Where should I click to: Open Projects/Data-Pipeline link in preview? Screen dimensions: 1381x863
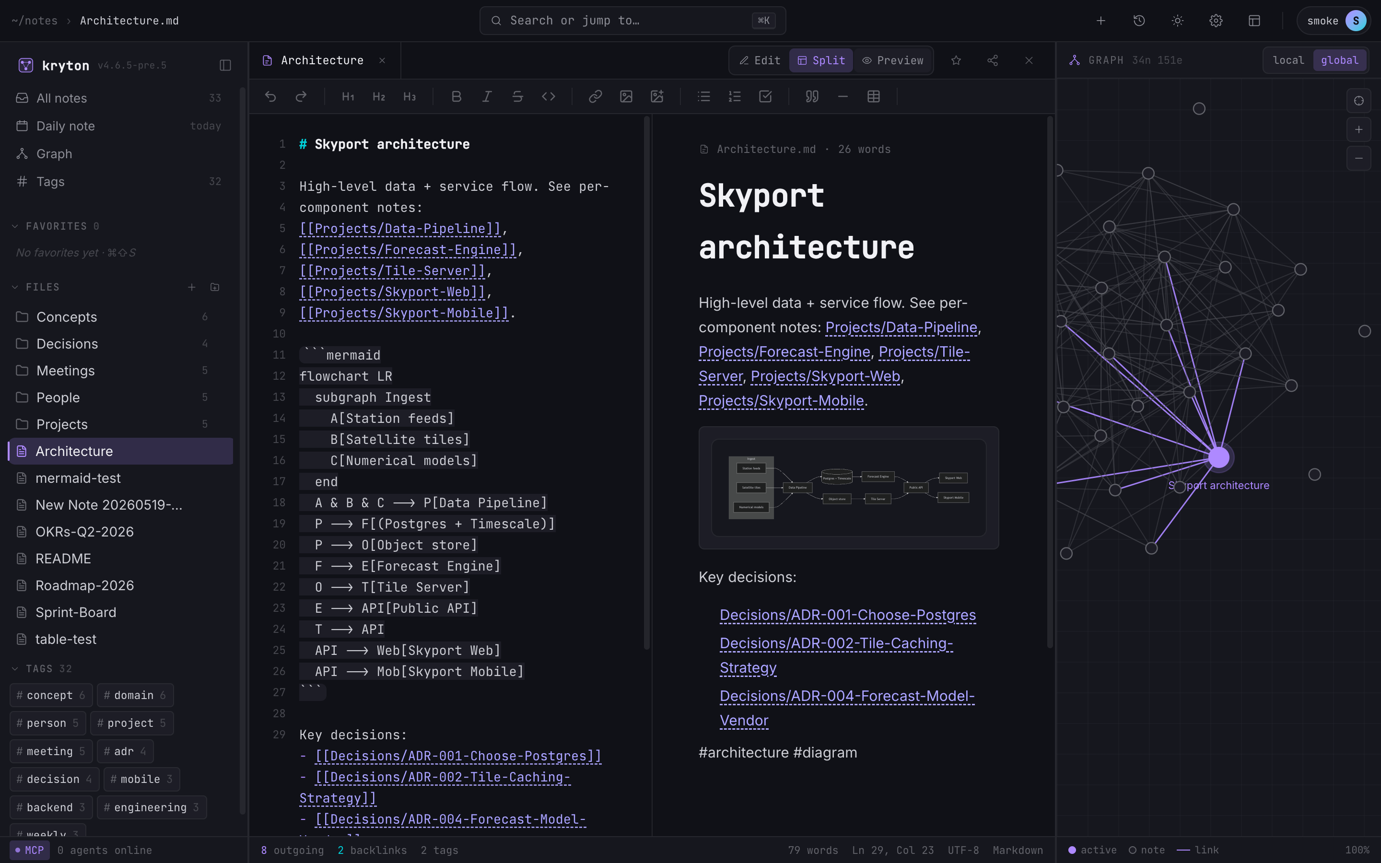[901, 327]
